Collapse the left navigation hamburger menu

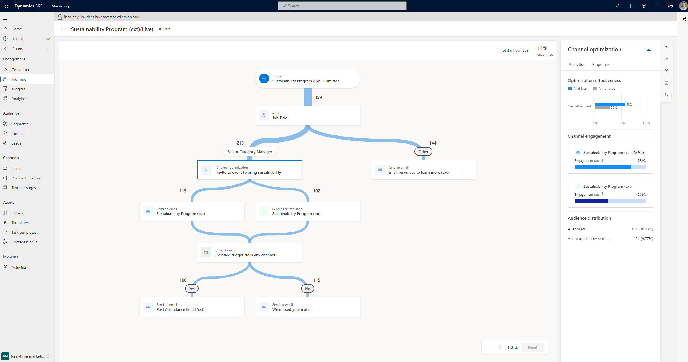pyautogui.click(x=5, y=18)
